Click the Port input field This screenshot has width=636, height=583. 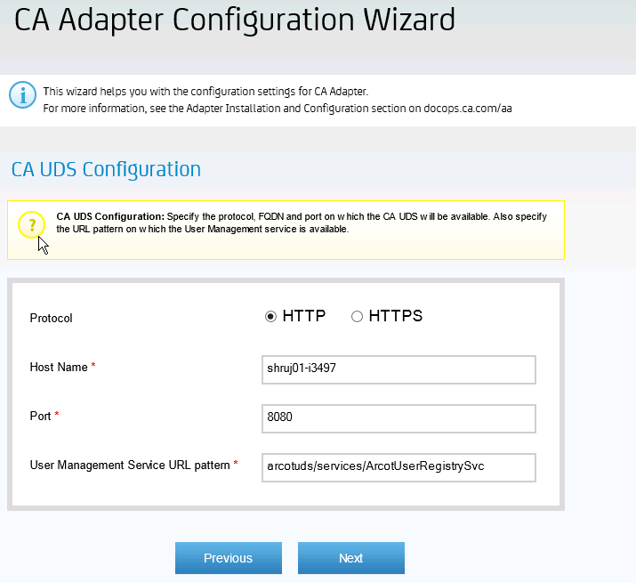399,418
